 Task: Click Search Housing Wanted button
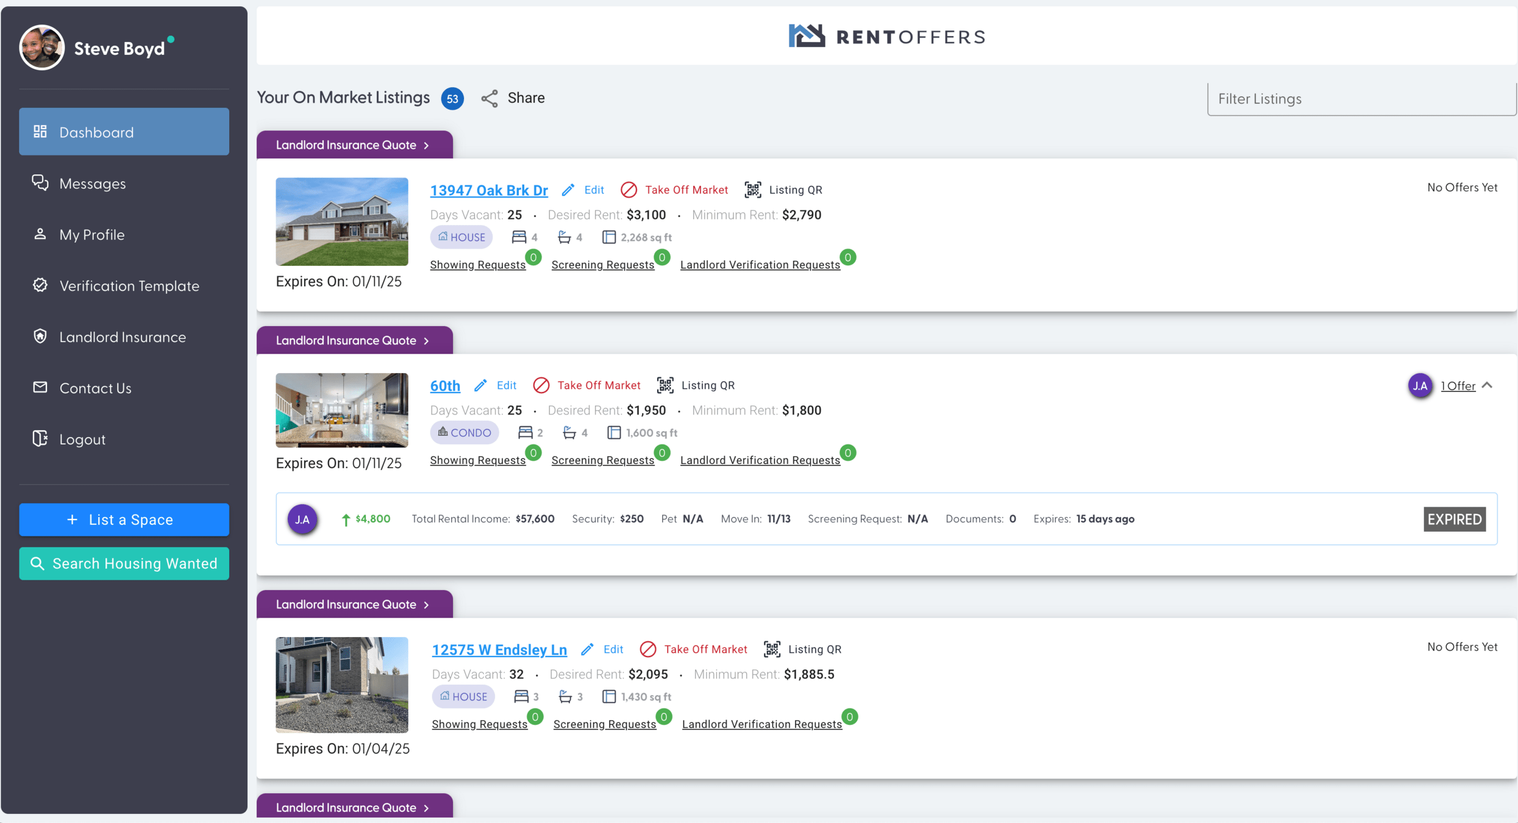[124, 563]
